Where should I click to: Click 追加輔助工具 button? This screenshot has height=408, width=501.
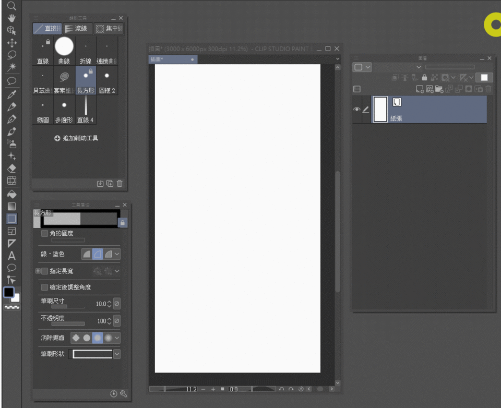[x=76, y=138]
